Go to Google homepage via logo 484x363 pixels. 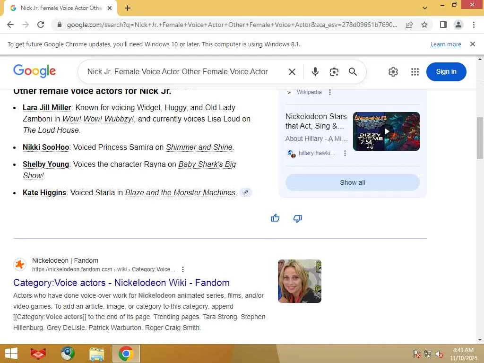(x=35, y=71)
